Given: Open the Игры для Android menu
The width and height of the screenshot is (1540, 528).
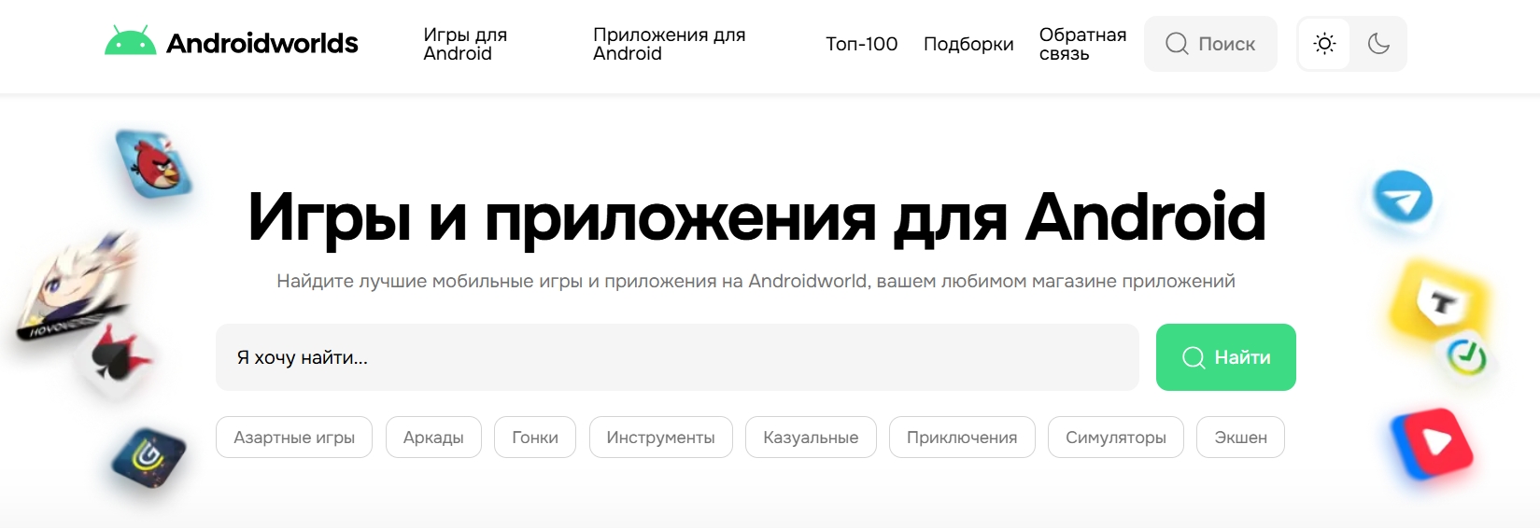Looking at the screenshot, I should click(465, 44).
